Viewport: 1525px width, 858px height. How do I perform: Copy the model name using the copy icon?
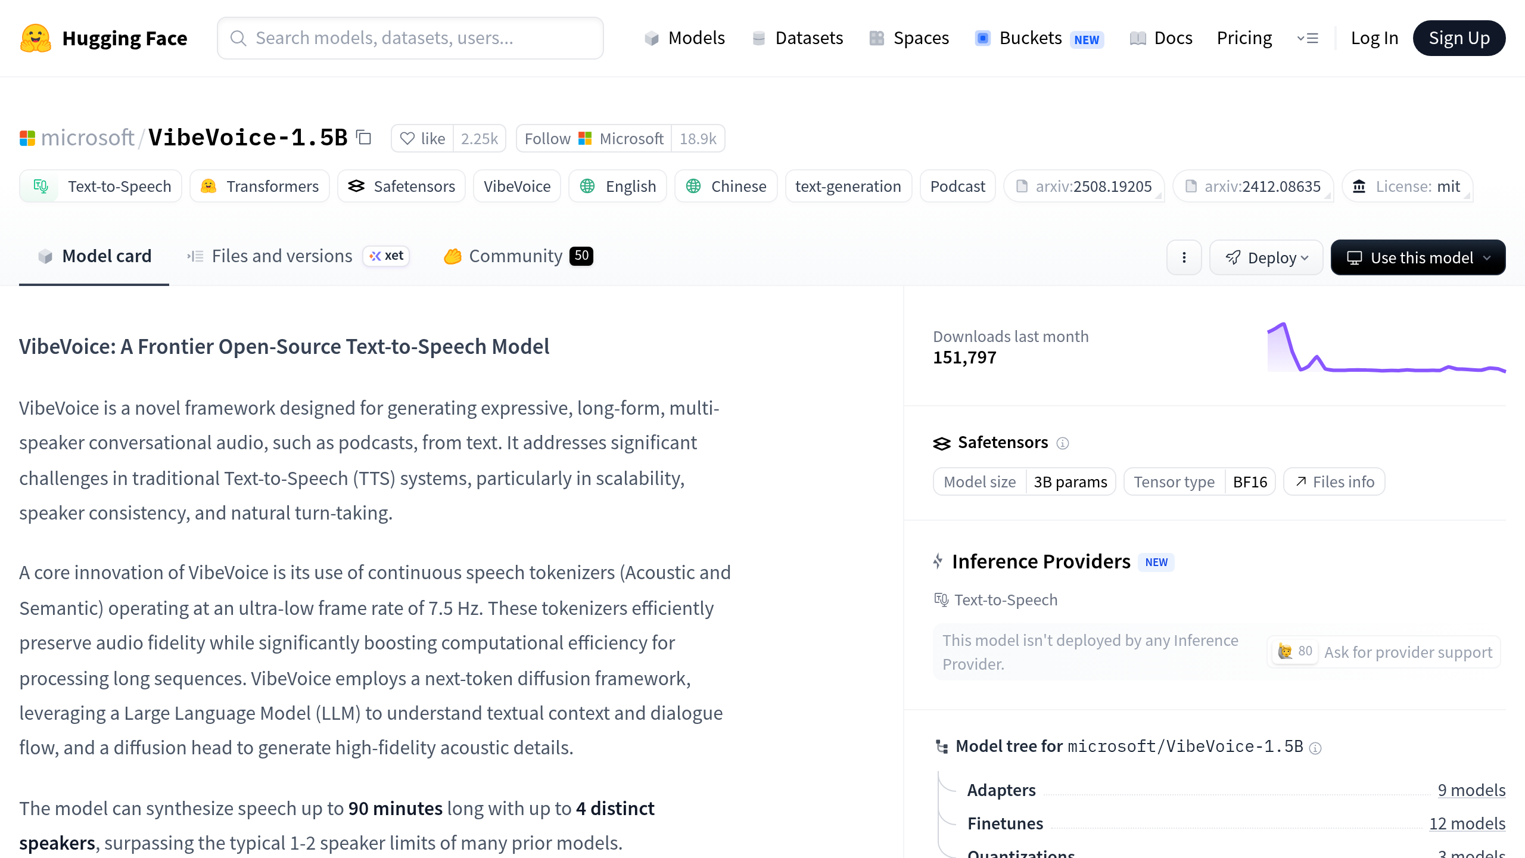(x=363, y=138)
